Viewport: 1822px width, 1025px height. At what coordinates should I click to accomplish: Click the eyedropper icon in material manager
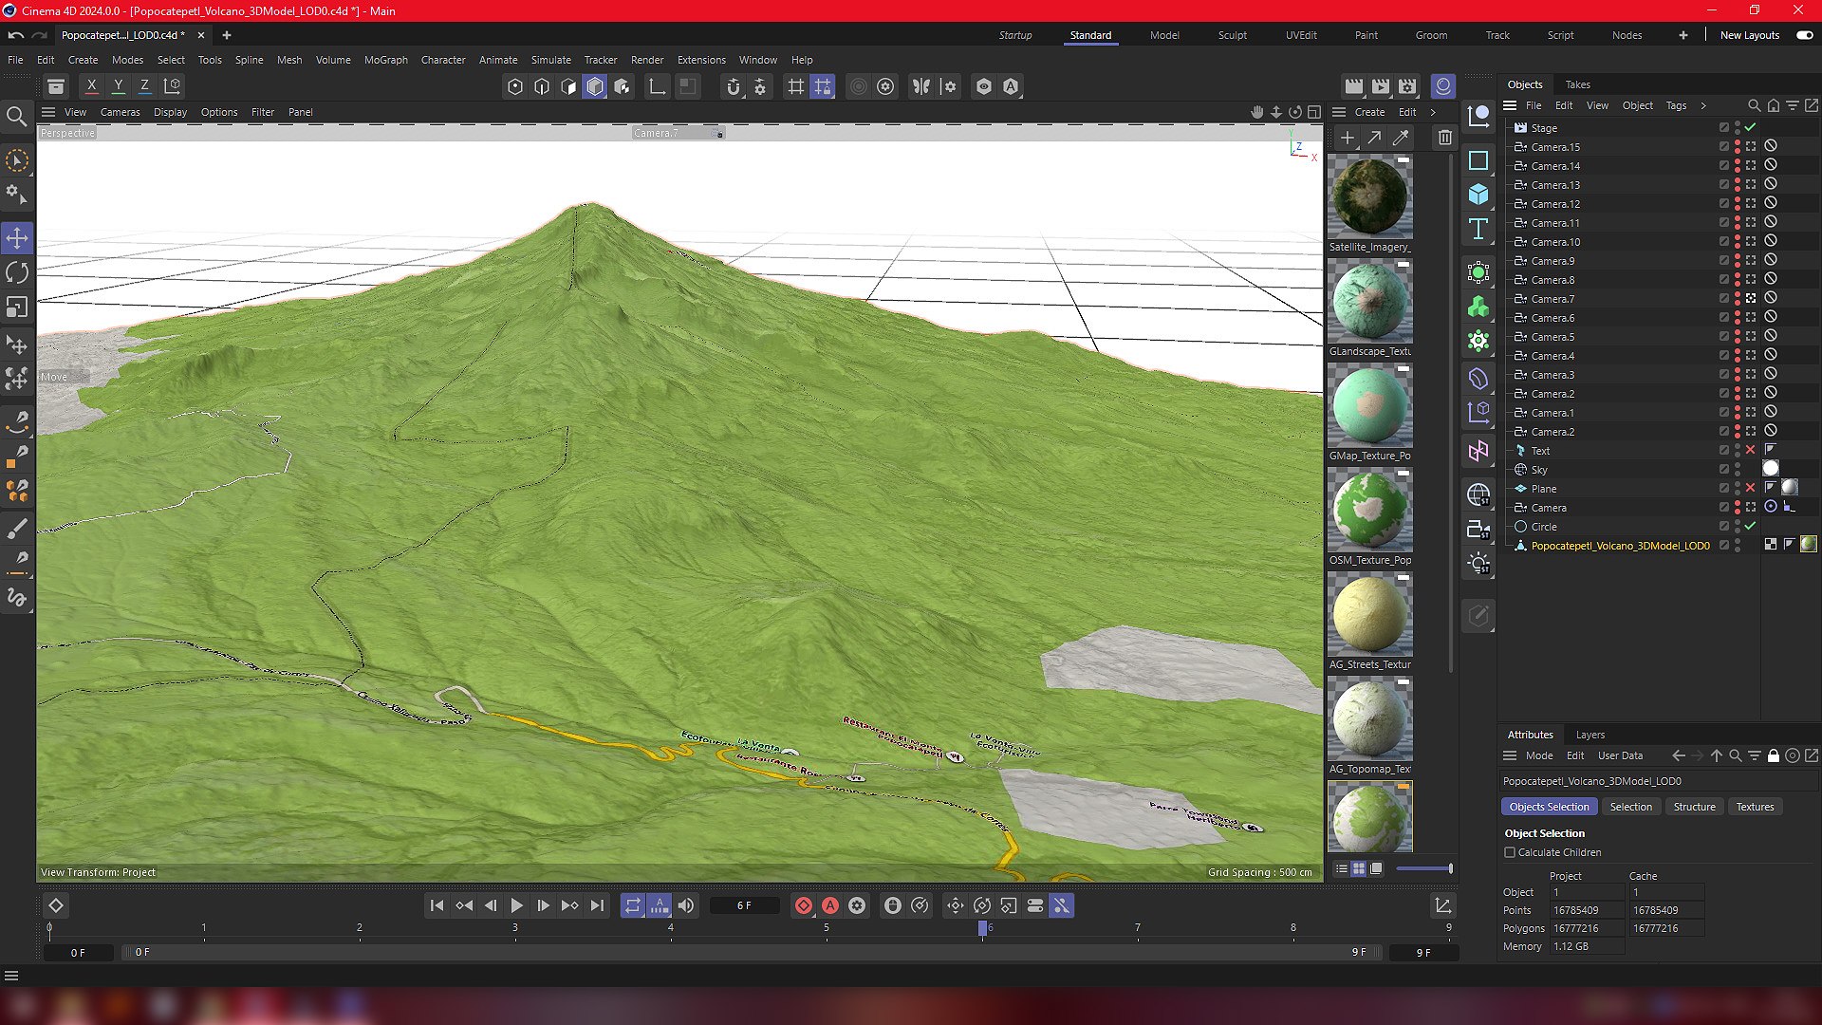[1400, 138]
